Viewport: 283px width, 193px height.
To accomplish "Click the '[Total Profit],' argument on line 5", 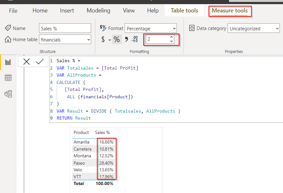I will pos(84,89).
